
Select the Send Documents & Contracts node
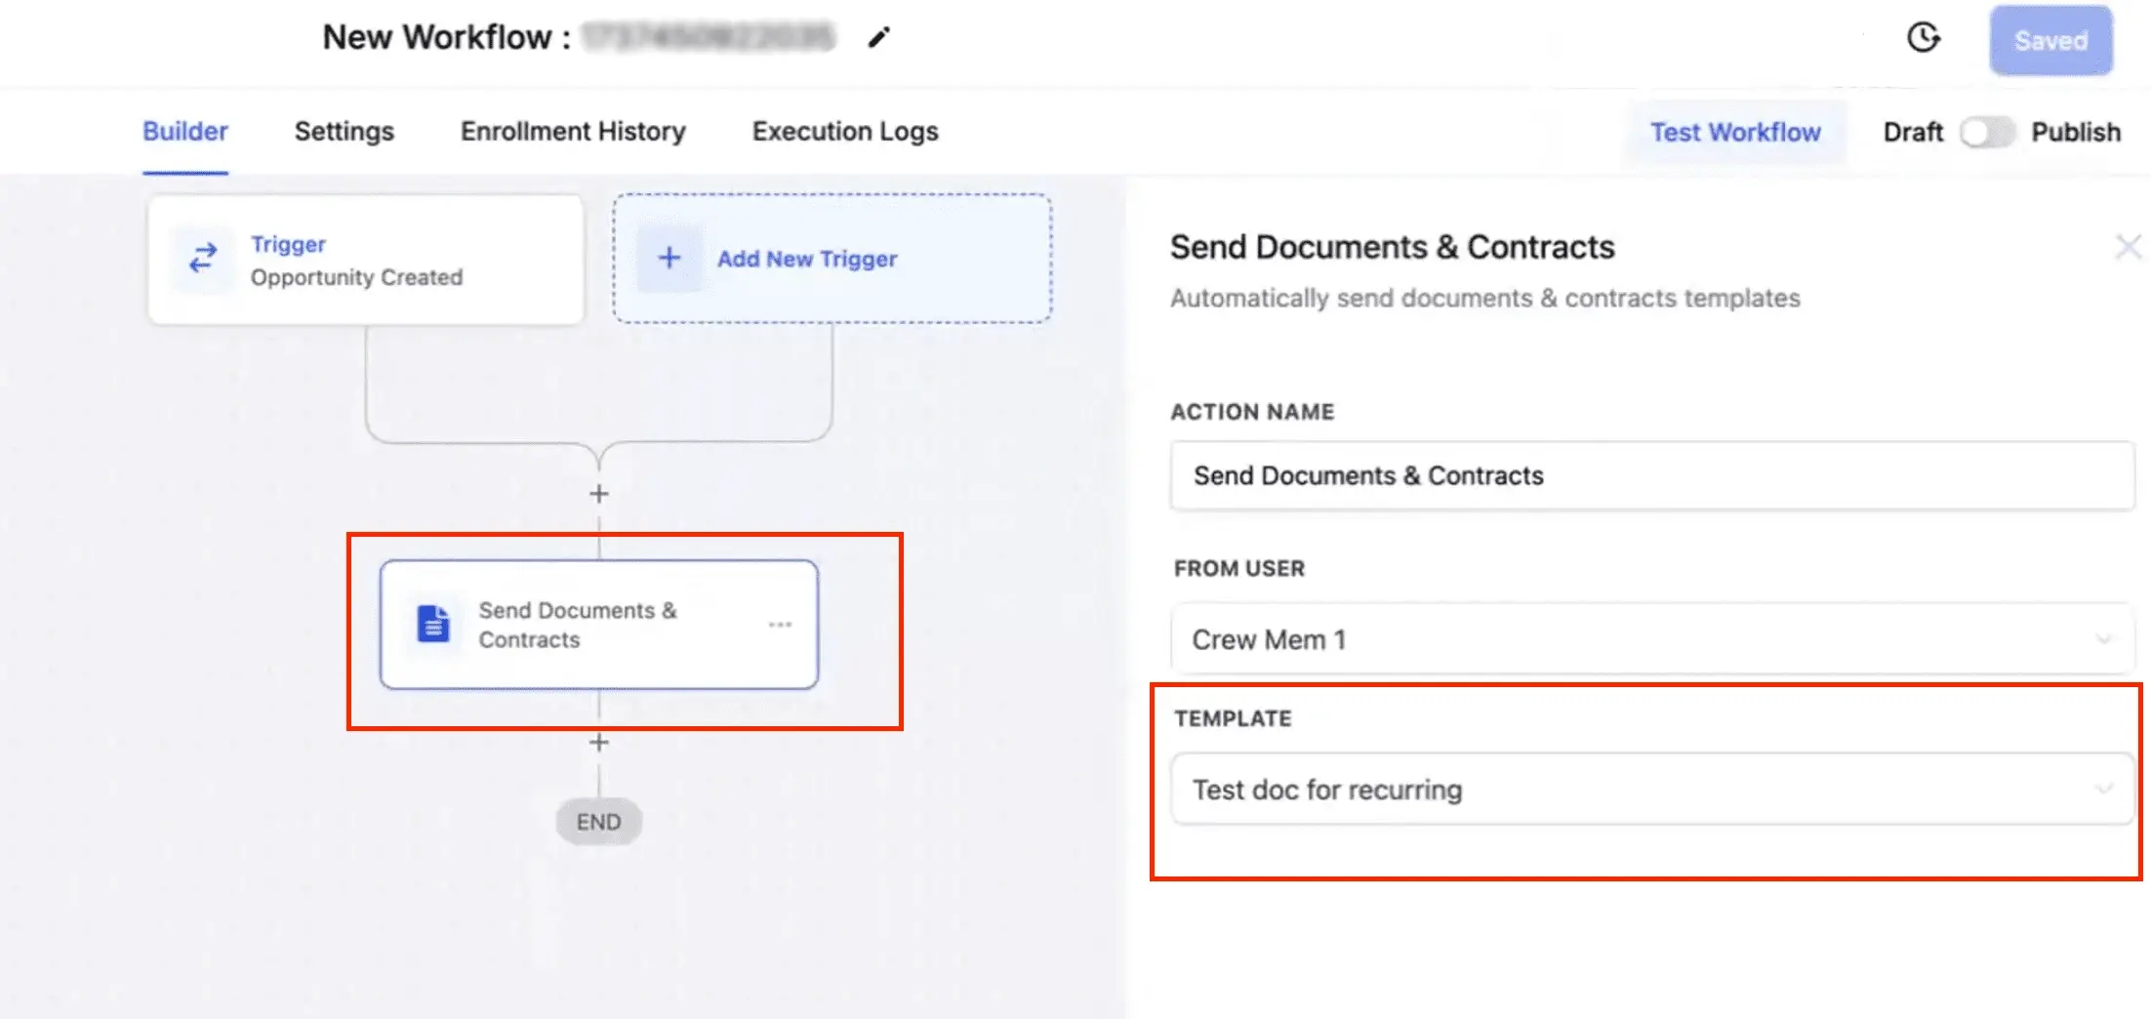(599, 625)
